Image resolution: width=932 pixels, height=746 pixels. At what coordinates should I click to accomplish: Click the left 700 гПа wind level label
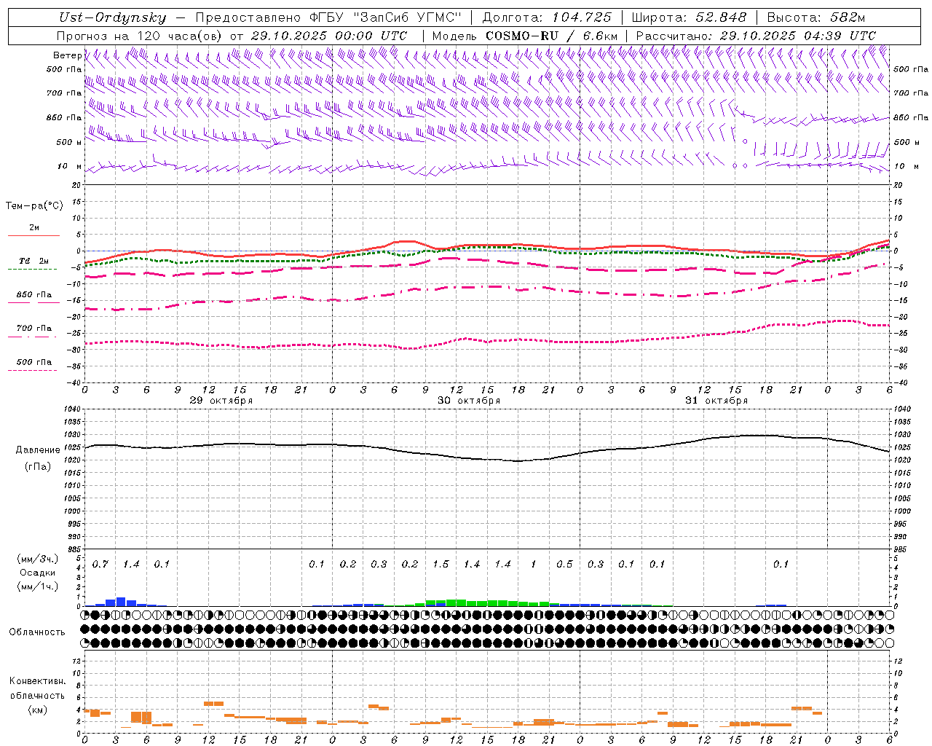(x=63, y=93)
